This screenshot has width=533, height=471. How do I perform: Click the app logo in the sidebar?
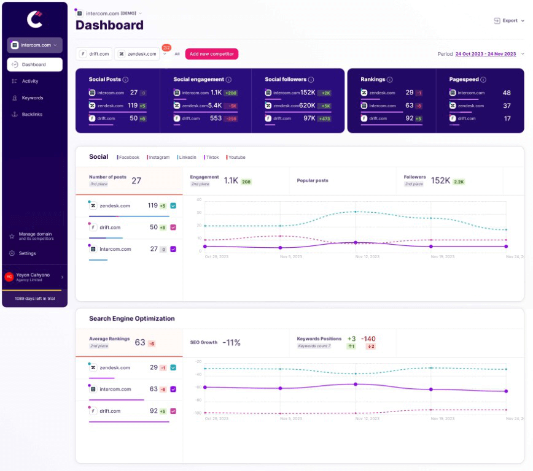(34, 20)
